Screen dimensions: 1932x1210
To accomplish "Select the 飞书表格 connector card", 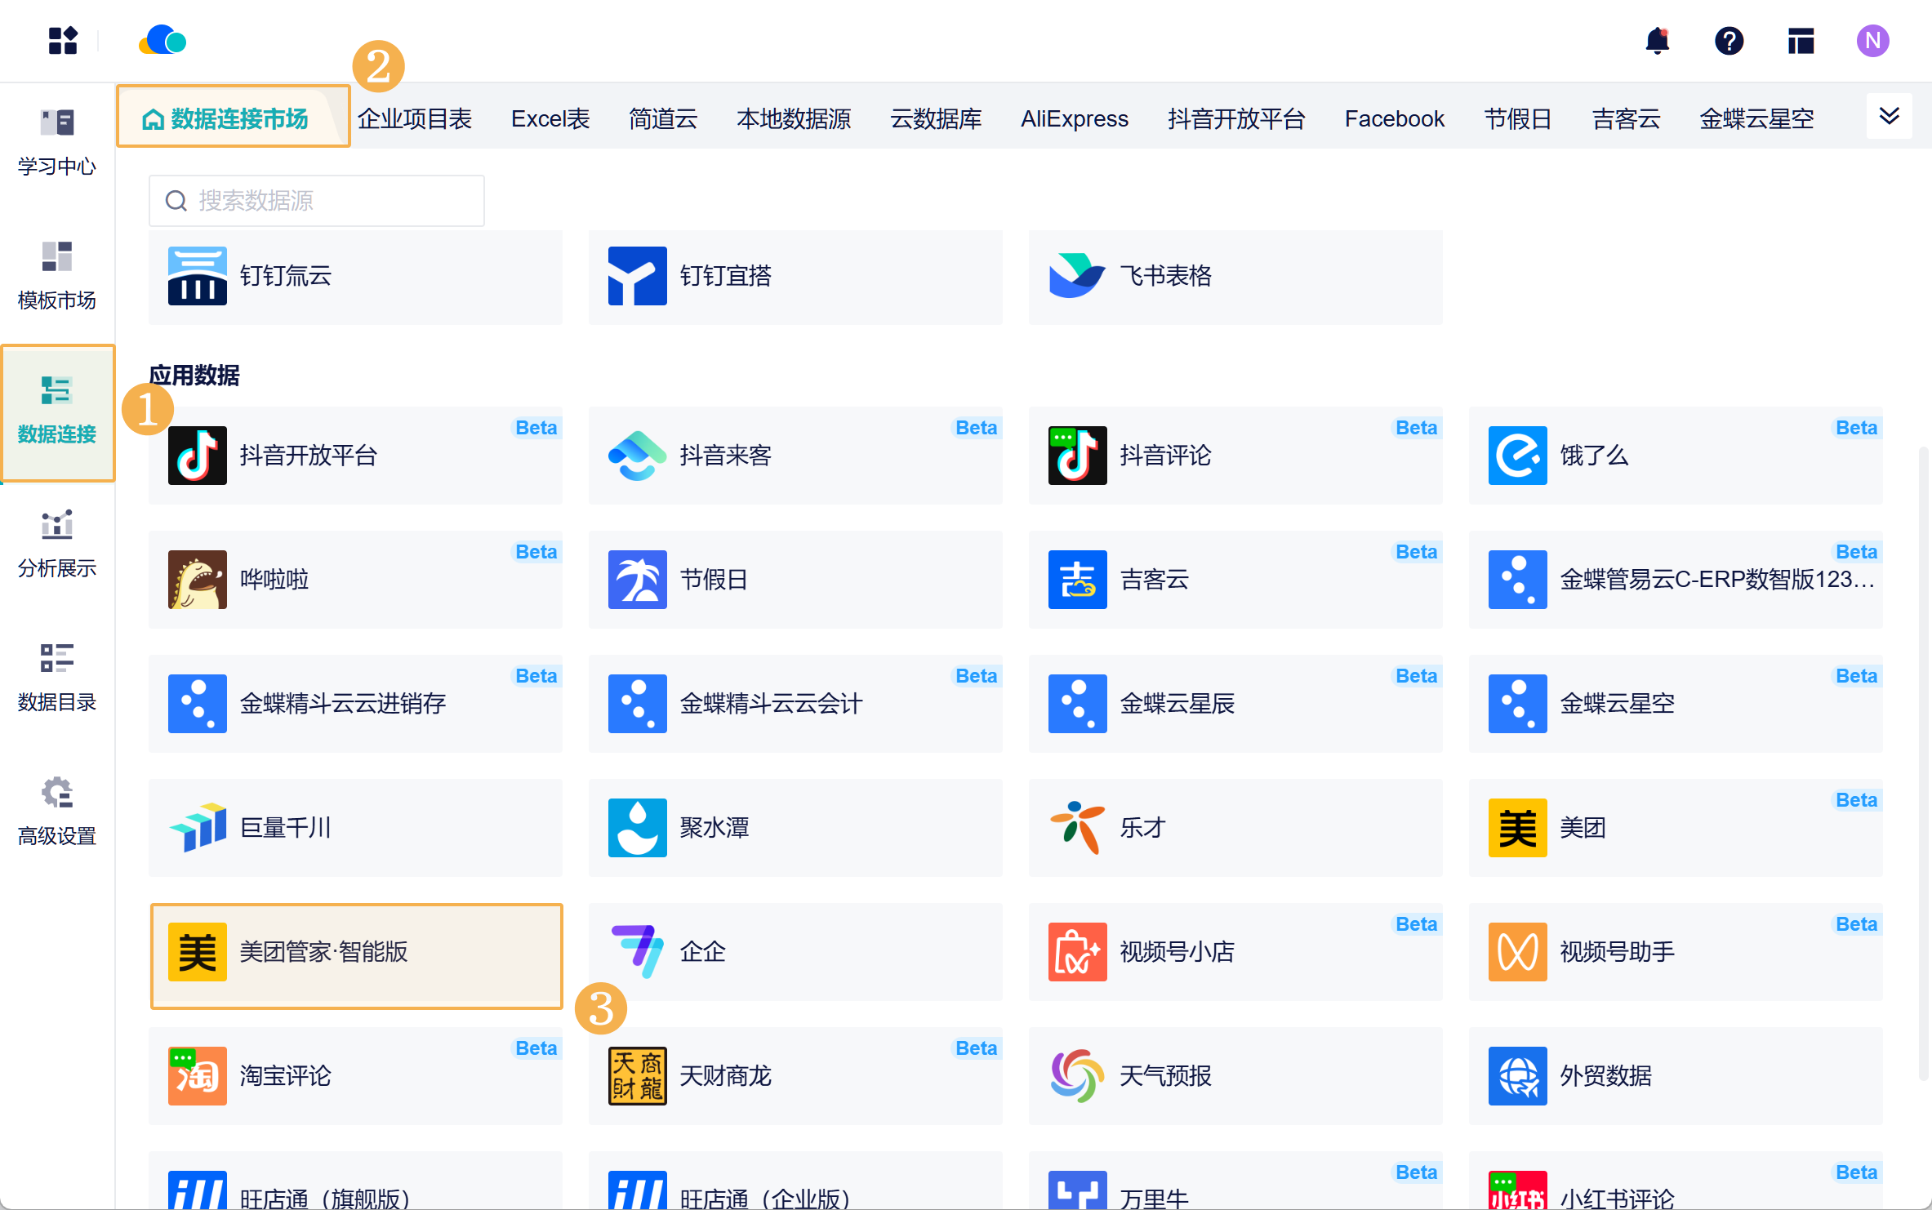I will pyautogui.click(x=1235, y=276).
